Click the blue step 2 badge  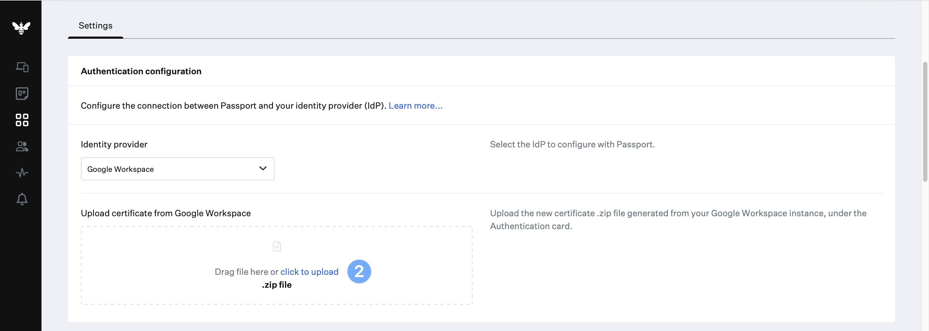point(359,271)
